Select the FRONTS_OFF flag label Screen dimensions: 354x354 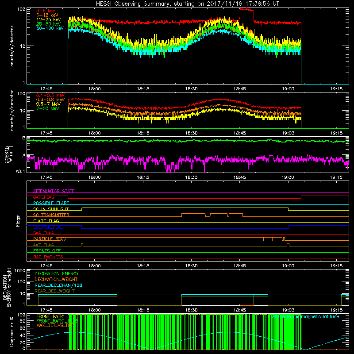pyautogui.click(x=47, y=251)
